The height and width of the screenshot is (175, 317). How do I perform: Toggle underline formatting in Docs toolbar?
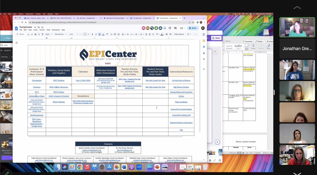99,34
